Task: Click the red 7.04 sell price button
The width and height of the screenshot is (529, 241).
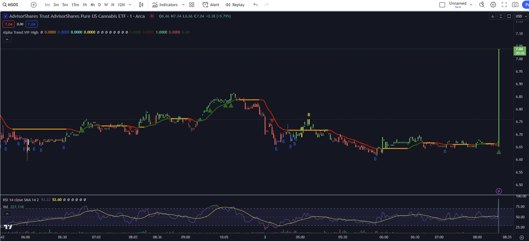Action: point(8,24)
